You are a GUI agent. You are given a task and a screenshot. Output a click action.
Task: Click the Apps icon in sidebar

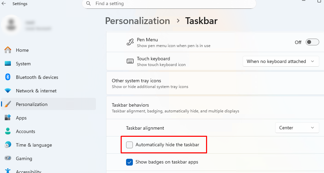[8, 118]
